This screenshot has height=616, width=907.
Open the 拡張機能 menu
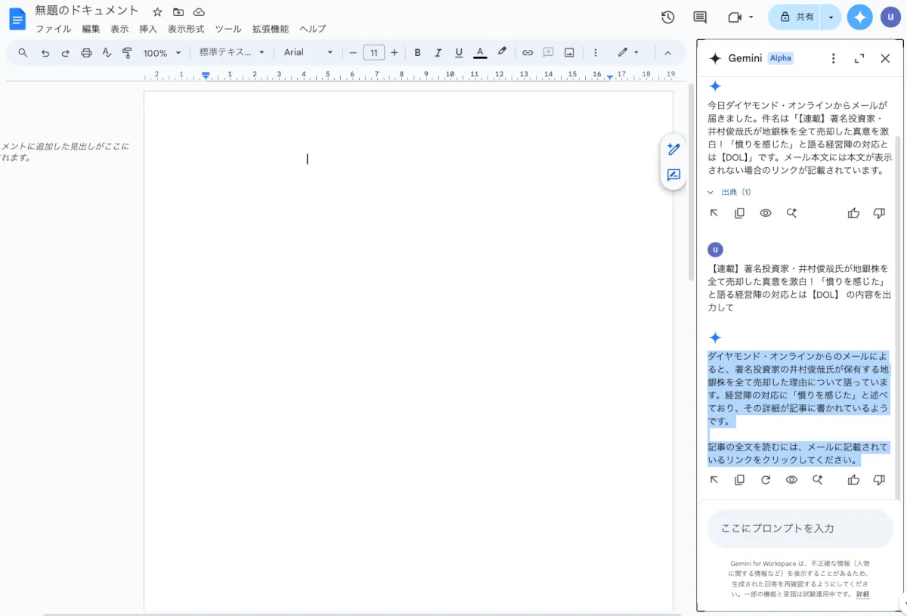(x=270, y=29)
